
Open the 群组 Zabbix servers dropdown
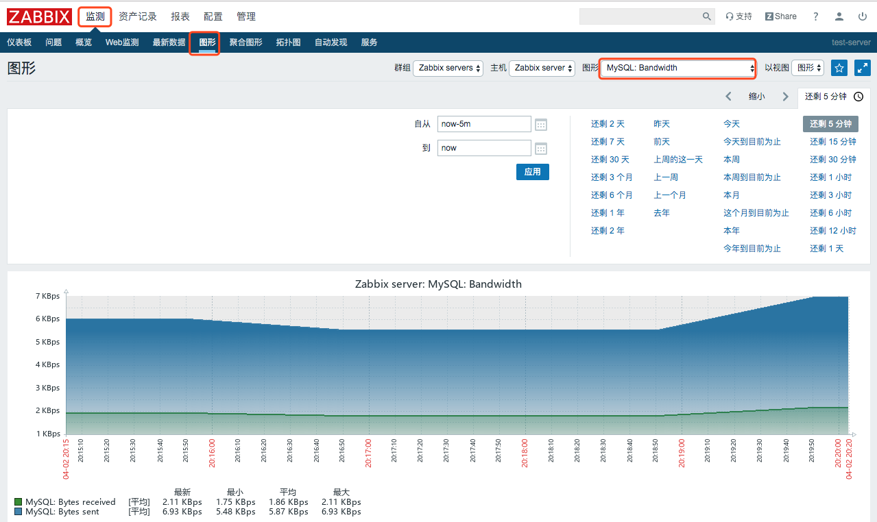[x=448, y=68]
